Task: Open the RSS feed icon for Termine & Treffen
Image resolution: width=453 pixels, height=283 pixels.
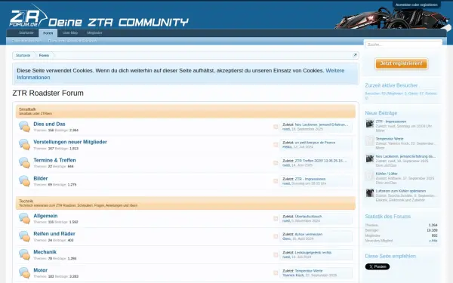Action: (276, 163)
